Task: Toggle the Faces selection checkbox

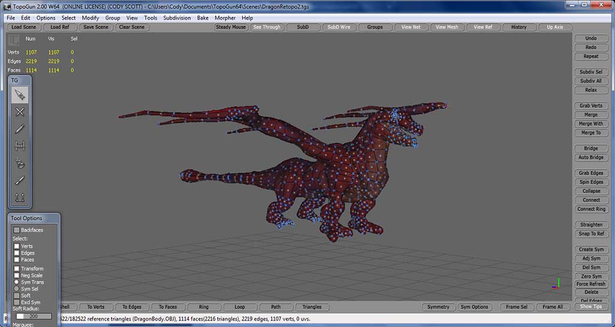Action: click(x=16, y=260)
